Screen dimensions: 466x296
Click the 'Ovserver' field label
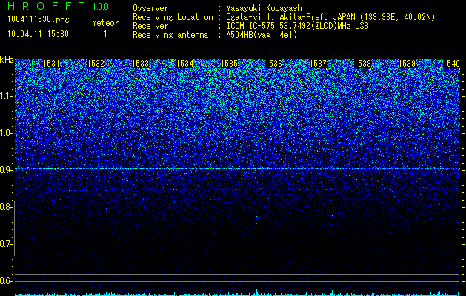[x=150, y=8]
